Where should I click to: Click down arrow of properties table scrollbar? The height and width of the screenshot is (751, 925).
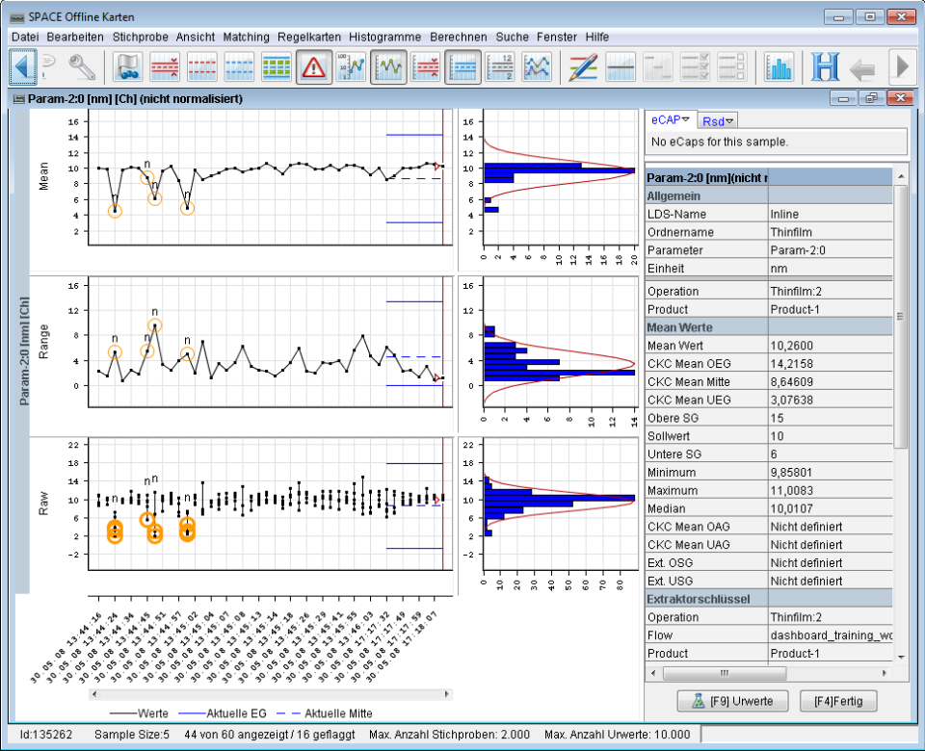pyautogui.click(x=901, y=658)
